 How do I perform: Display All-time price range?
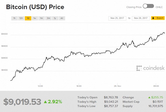pyautogui.click(x=62, y=18)
